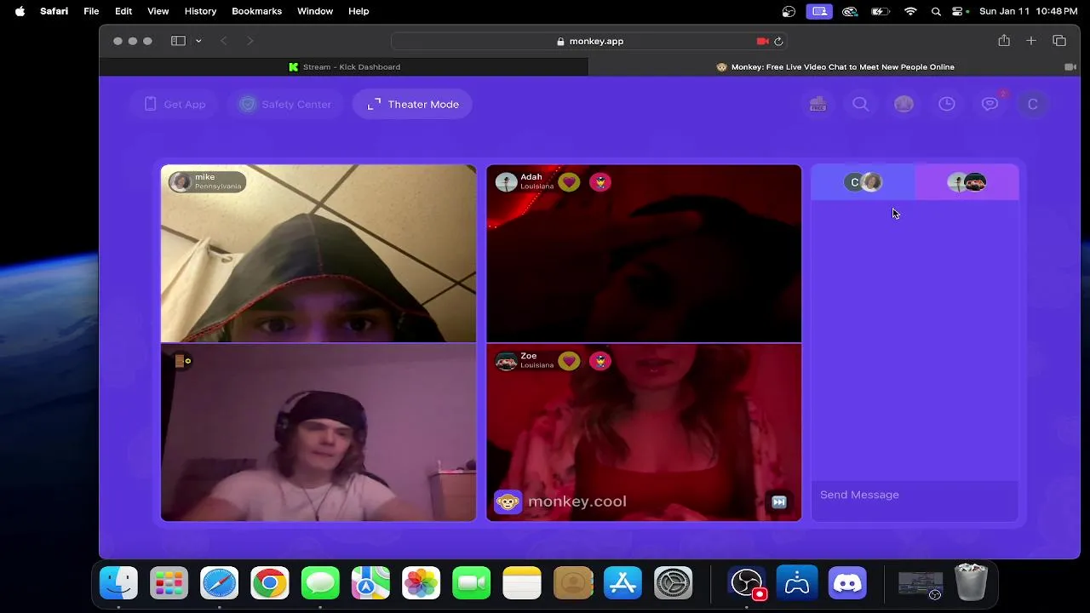The width and height of the screenshot is (1090, 613).
Task: Open Discord from the Dock
Action: coord(847,583)
